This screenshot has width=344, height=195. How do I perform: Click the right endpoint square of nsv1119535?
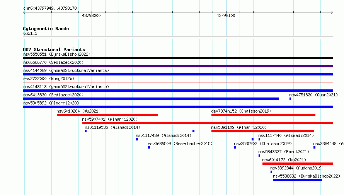194,131
